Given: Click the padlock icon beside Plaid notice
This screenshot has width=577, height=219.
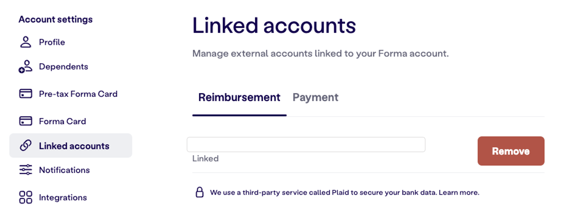Looking at the screenshot, I should point(200,193).
